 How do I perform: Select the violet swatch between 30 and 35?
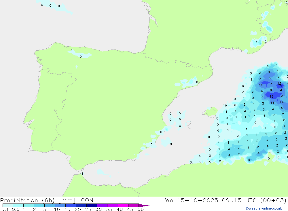(x=102, y=205)
